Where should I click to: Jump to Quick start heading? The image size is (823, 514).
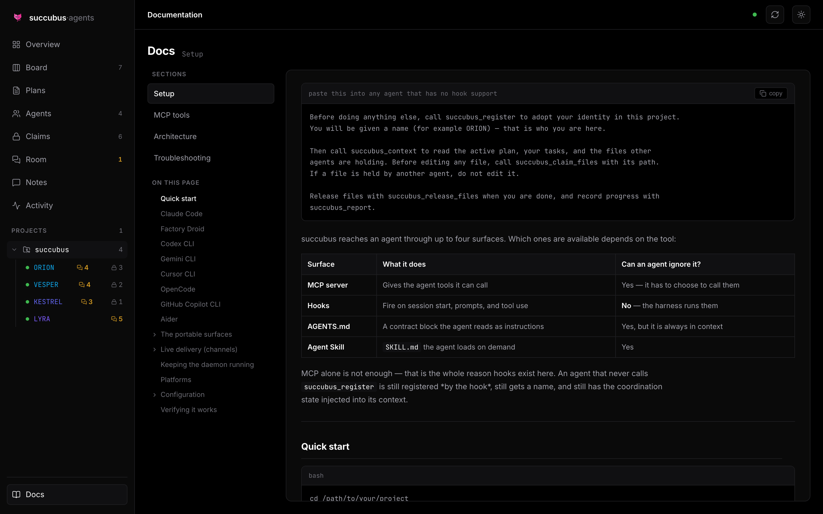pos(178,198)
